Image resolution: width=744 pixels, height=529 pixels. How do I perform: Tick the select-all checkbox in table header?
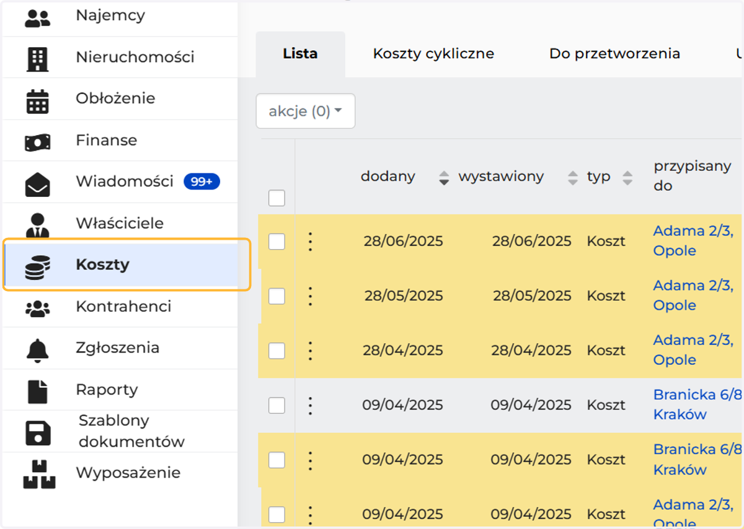pos(277,198)
